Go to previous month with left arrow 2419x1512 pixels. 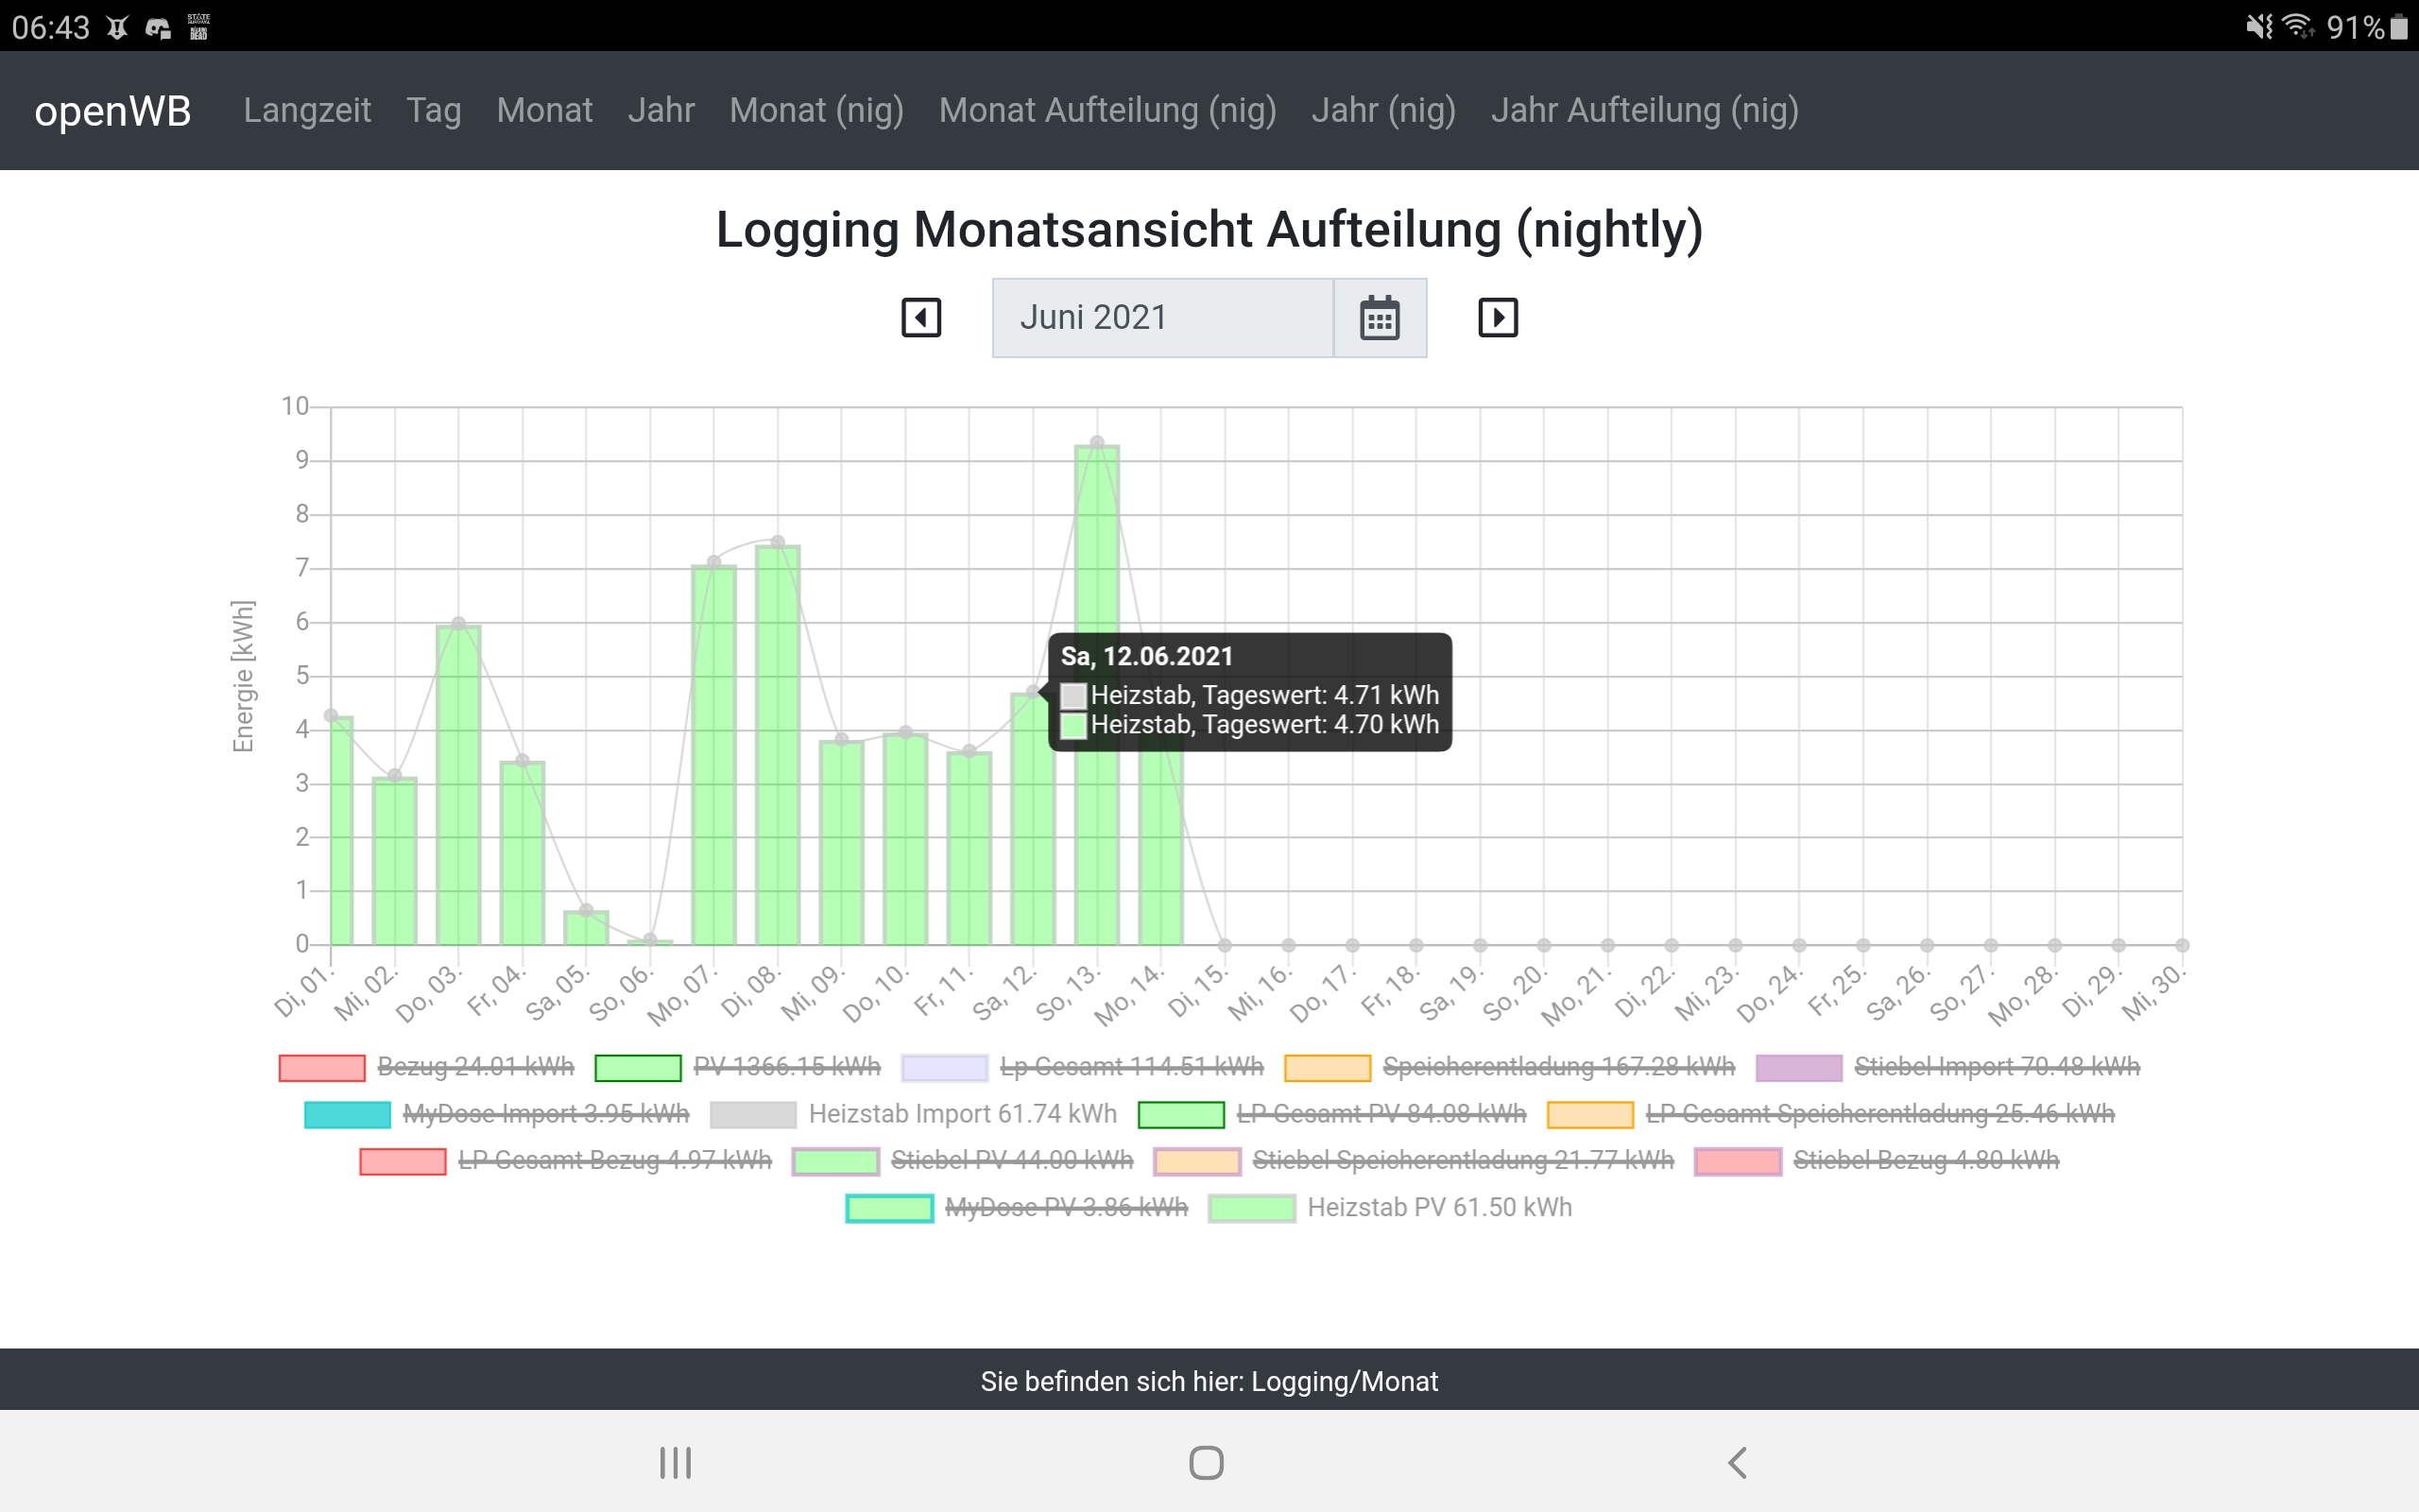(920, 318)
